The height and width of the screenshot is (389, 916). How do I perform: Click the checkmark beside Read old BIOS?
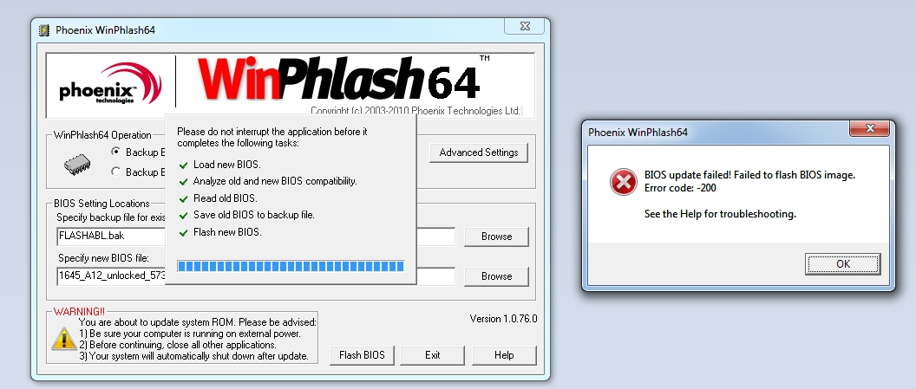184,199
